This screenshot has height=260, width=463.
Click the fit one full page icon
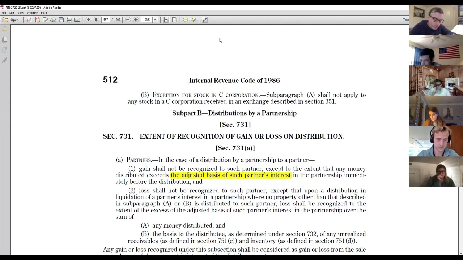(x=174, y=20)
